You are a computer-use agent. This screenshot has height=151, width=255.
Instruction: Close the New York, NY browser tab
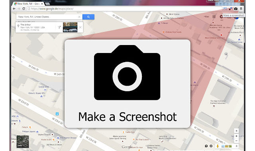coord(42,4)
